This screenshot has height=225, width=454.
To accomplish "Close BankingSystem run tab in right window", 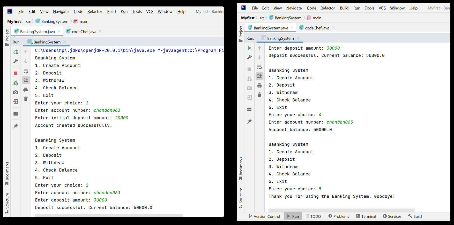I will [x=298, y=38].
